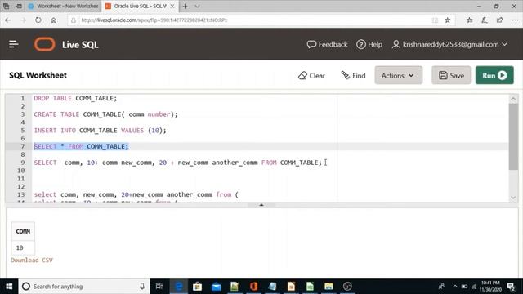Open the Feedback link

pos(327,44)
